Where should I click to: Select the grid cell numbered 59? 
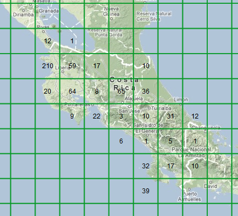[x=72, y=66]
